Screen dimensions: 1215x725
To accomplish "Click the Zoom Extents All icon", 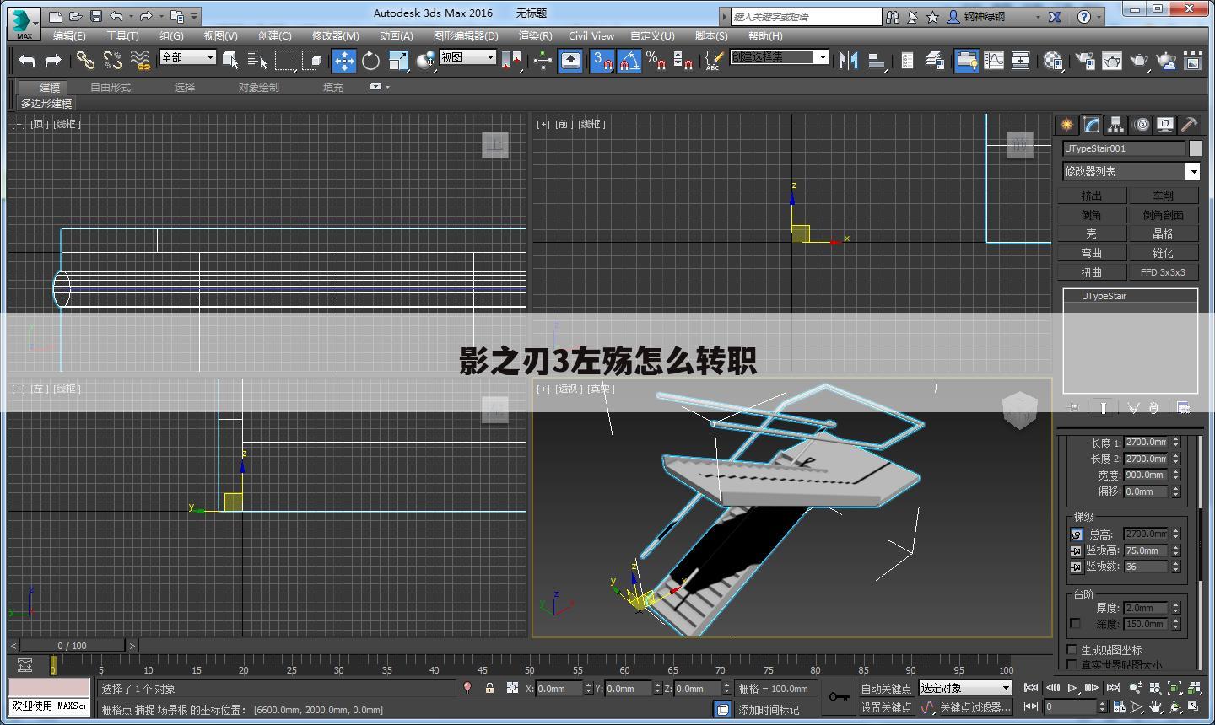I will tap(1192, 688).
